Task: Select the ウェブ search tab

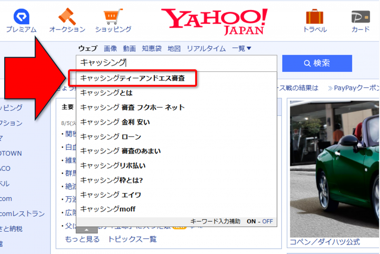Action: 88,48
